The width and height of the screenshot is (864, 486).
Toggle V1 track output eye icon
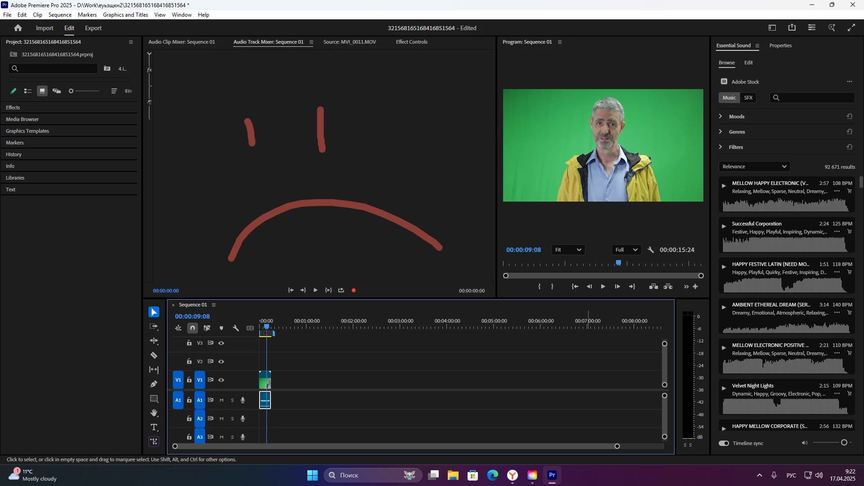[221, 380]
